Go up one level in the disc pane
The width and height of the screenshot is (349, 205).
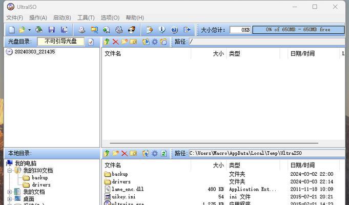pos(107,42)
